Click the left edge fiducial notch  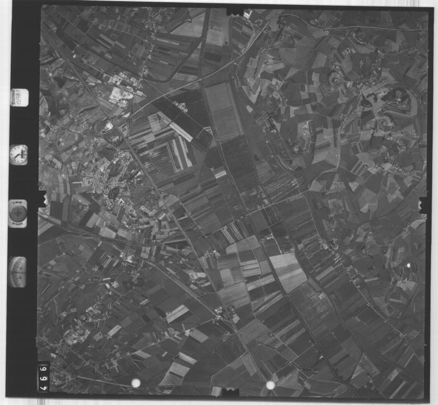tap(42, 199)
